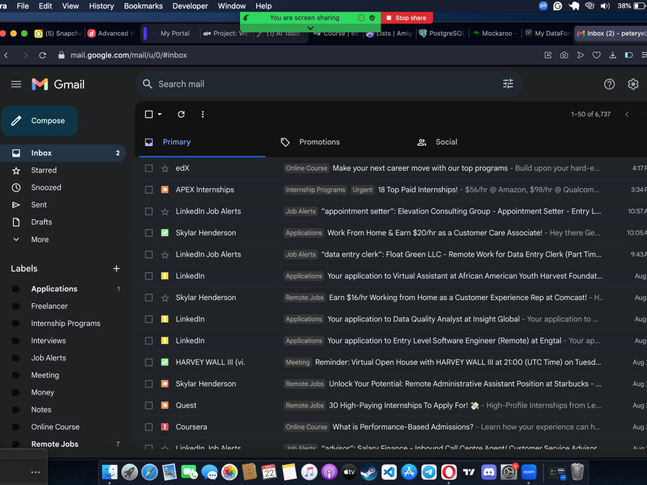Viewport: 647px width, 485px height.
Task: Select the edX email checkbox
Action: tap(149, 168)
